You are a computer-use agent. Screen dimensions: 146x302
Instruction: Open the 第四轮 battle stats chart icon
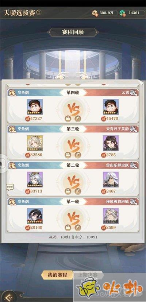click(78, 119)
